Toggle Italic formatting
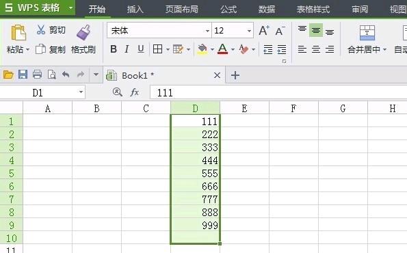This screenshot has height=253, width=407. (127, 49)
